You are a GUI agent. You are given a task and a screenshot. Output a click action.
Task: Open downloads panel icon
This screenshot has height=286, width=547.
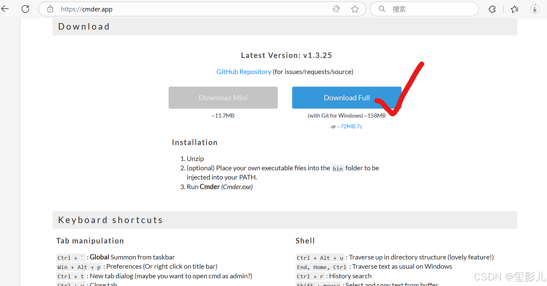click(x=535, y=9)
